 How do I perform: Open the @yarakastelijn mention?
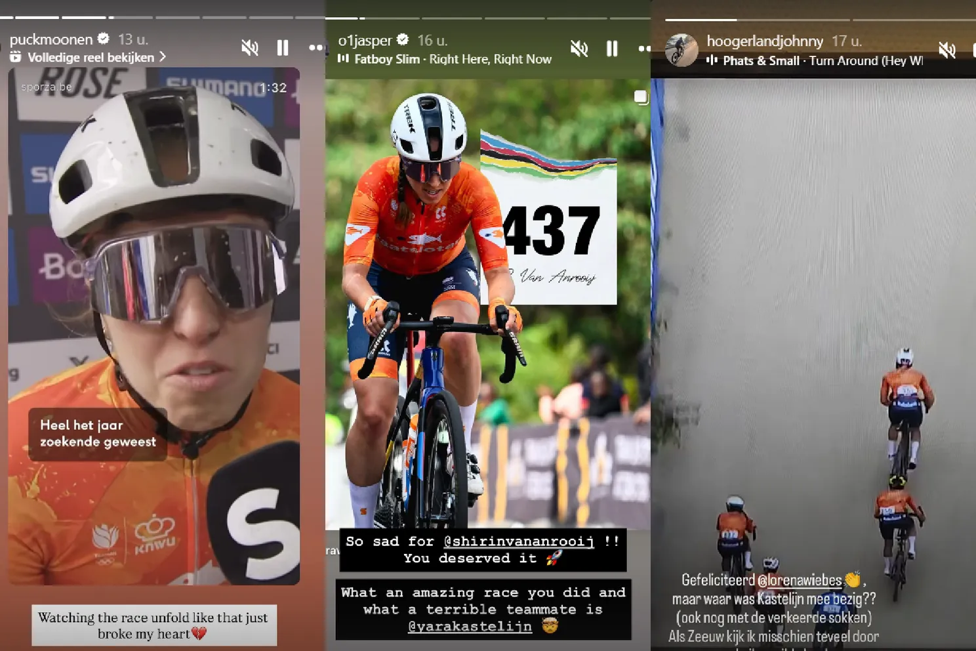(x=470, y=627)
